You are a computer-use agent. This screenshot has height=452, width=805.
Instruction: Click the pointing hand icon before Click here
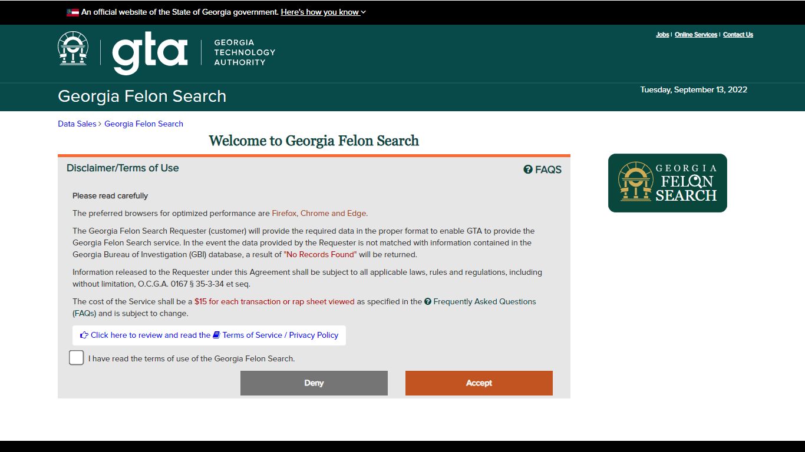[84, 335]
